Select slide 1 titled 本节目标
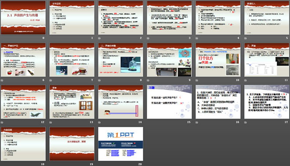 click(x=72, y=18)
